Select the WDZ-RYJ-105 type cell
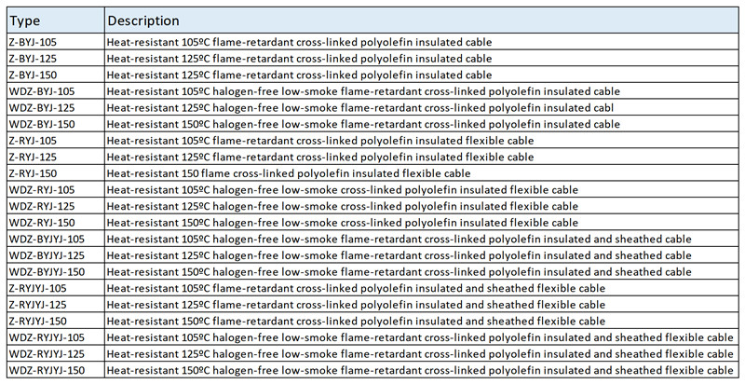The height and width of the screenshot is (384, 745). pos(42,190)
